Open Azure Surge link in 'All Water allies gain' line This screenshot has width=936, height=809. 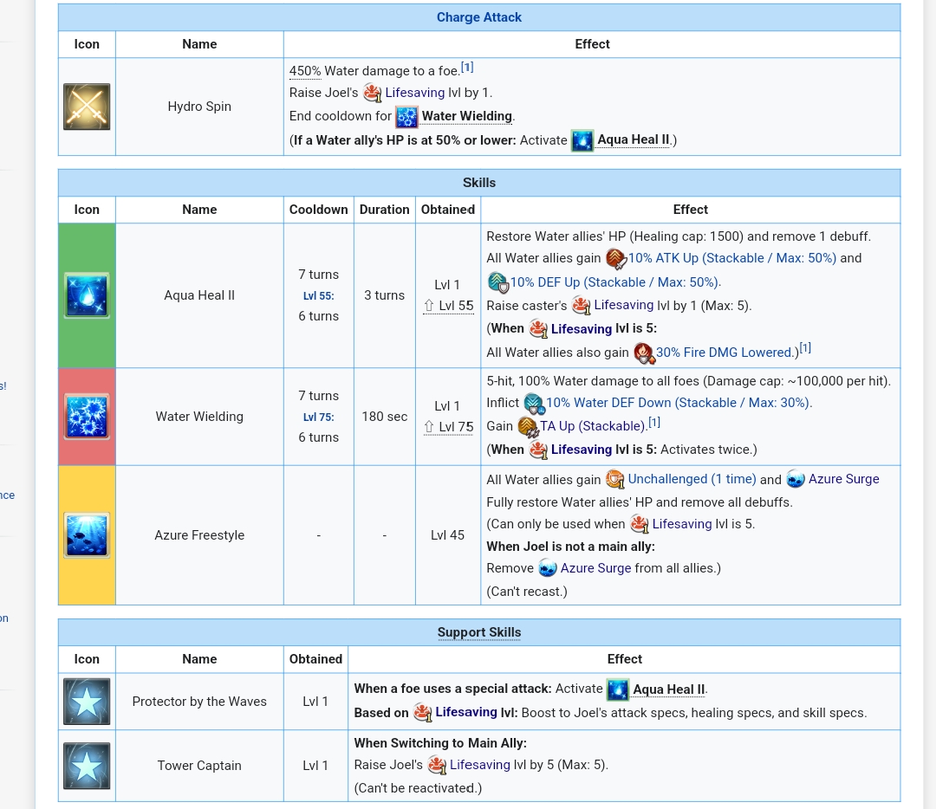point(843,479)
